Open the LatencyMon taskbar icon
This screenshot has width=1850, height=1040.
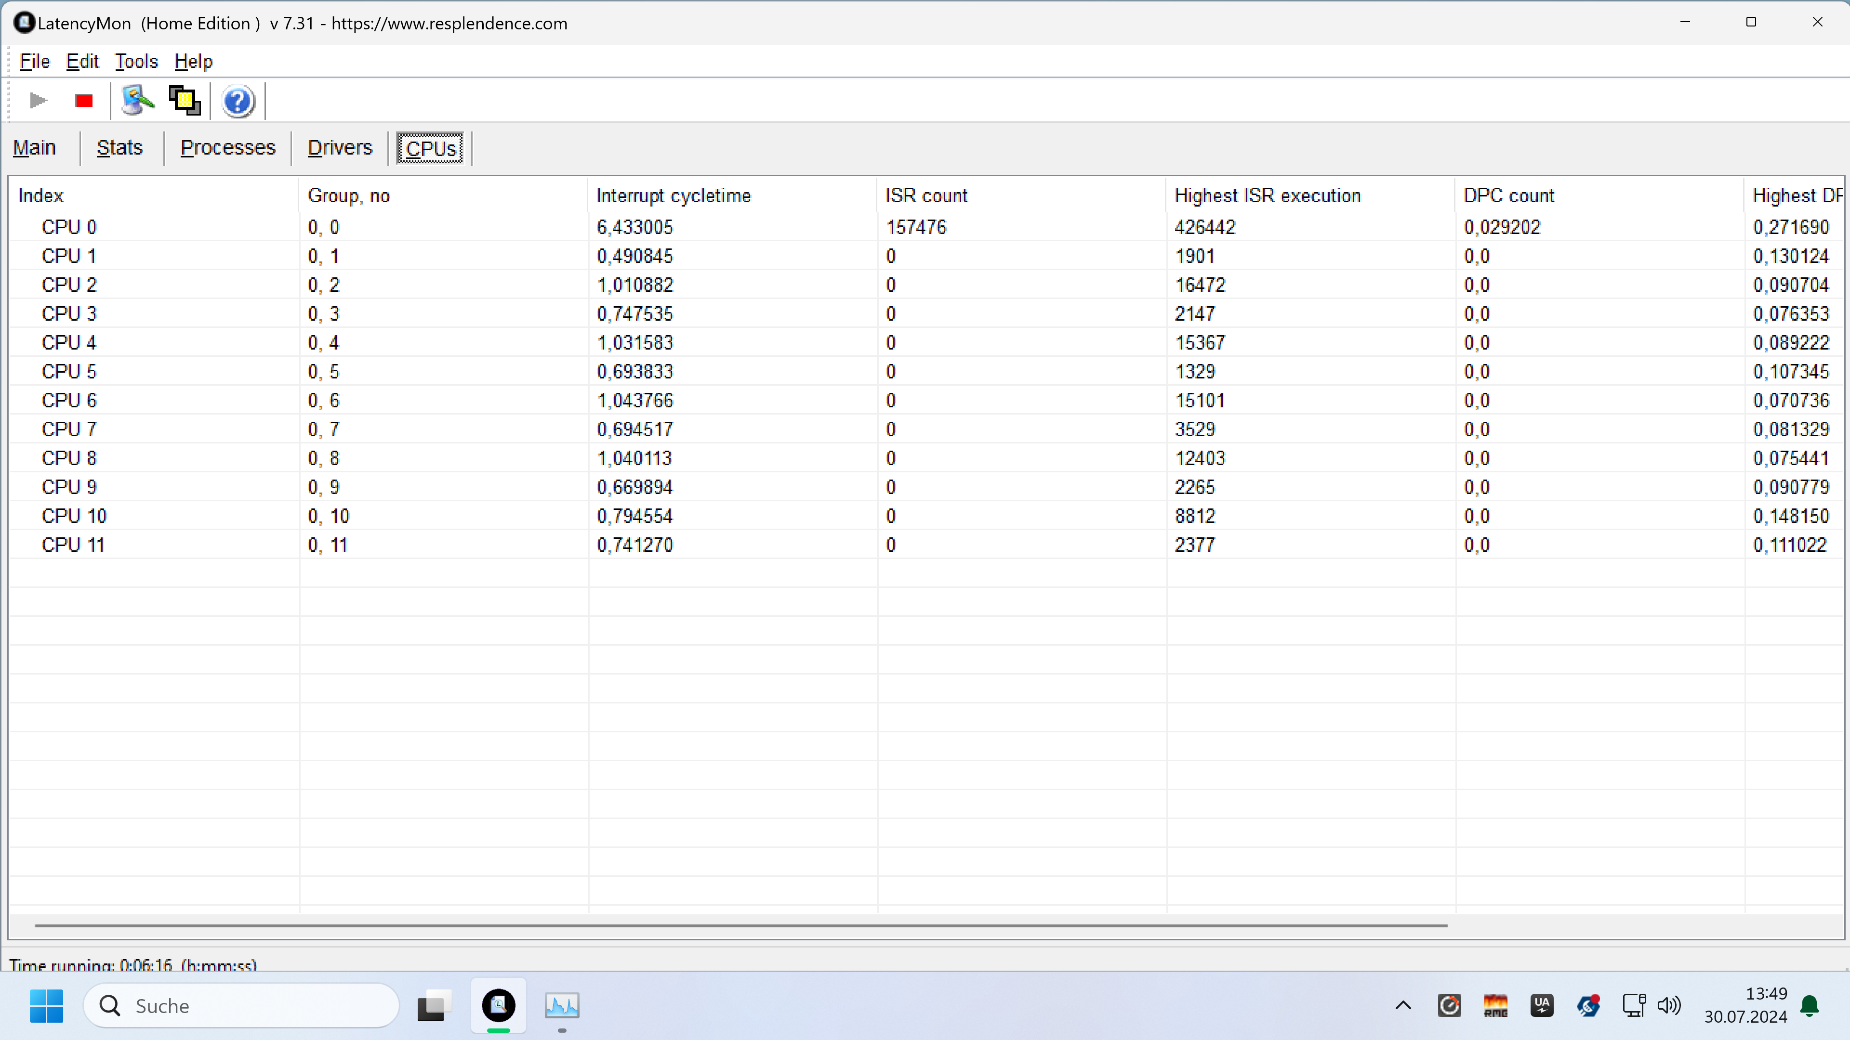[499, 1005]
